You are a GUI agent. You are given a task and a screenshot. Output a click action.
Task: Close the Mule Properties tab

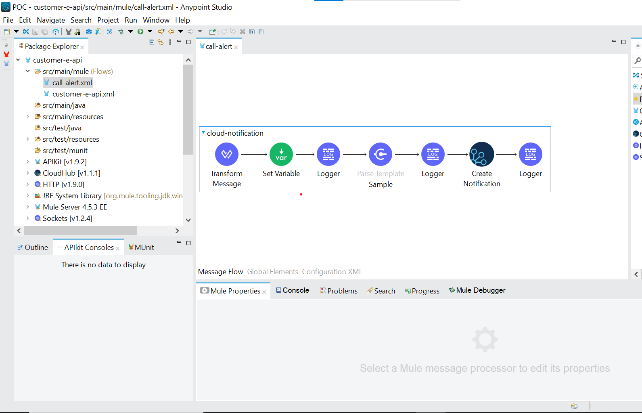point(264,292)
